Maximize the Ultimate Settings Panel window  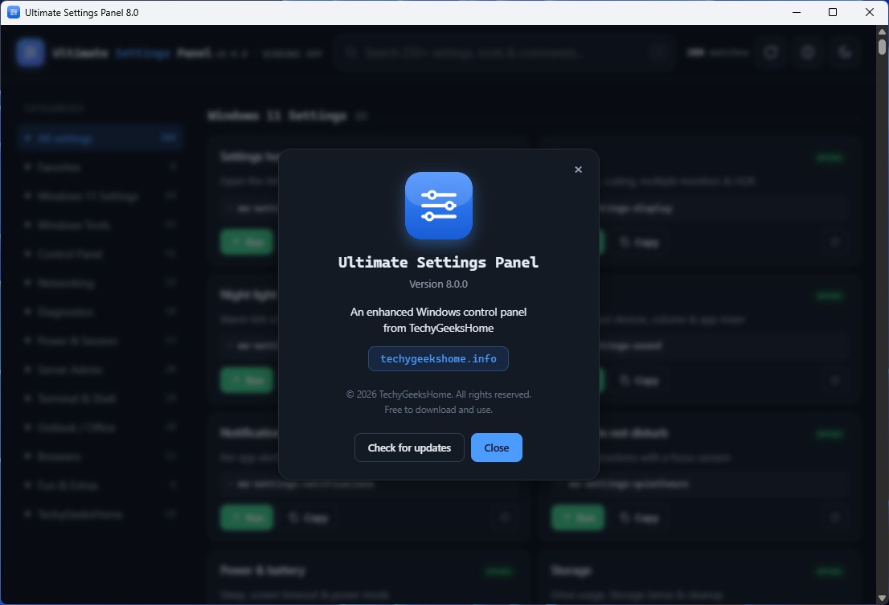(x=832, y=13)
